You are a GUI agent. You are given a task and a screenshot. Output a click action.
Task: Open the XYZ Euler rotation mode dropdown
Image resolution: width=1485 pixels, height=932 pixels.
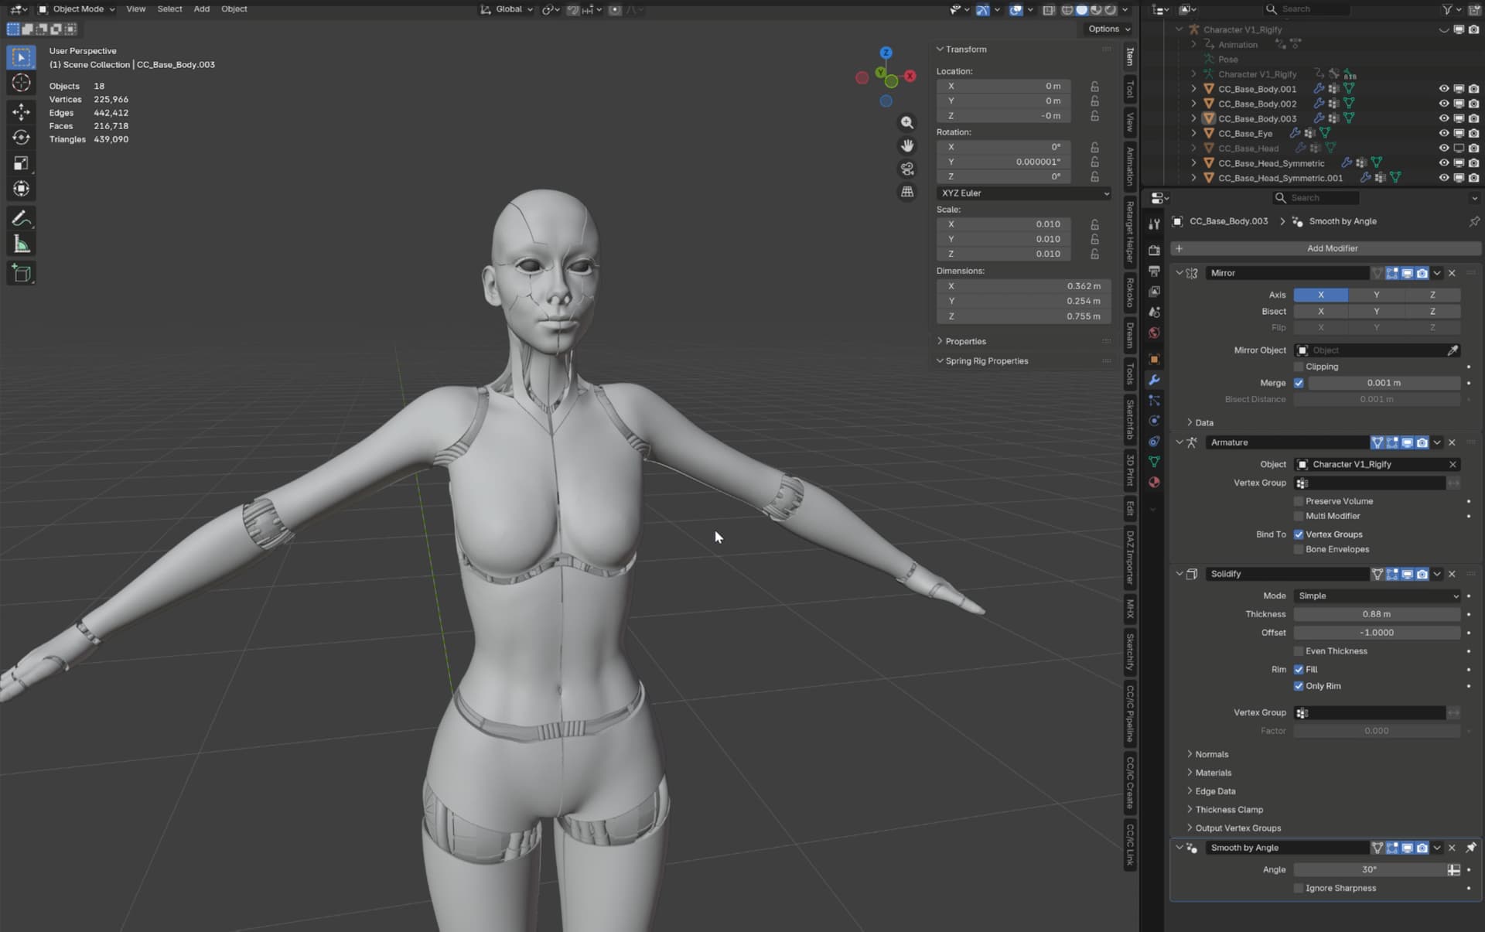click(x=1024, y=193)
